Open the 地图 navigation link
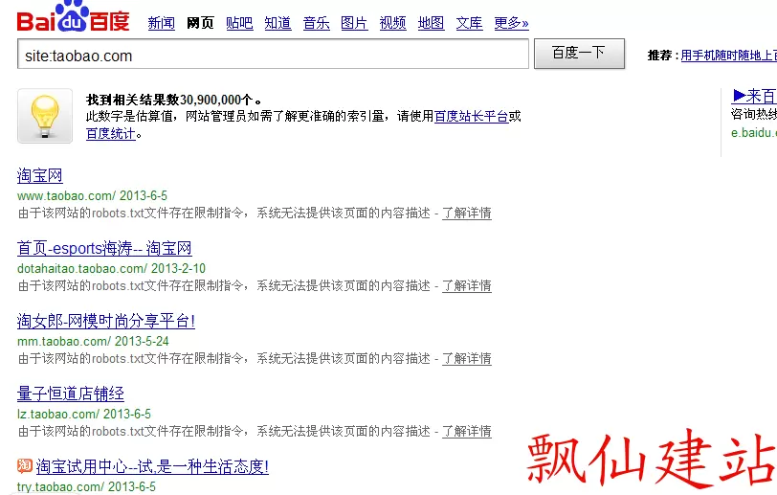 click(431, 23)
